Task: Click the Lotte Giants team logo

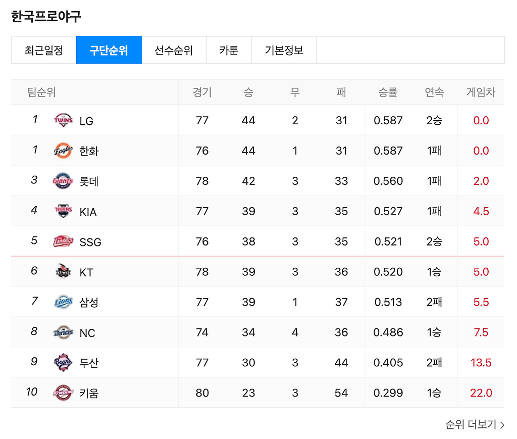Action: click(63, 181)
